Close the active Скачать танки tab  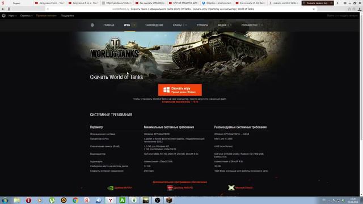(x=331, y=3)
